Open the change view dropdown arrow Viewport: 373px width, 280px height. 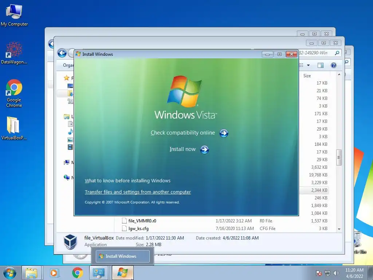point(308,65)
